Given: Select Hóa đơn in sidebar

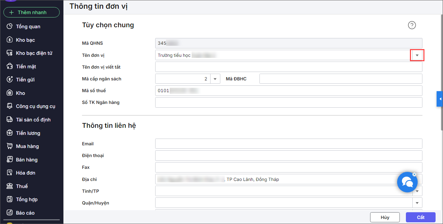Looking at the screenshot, I should click(x=25, y=173).
